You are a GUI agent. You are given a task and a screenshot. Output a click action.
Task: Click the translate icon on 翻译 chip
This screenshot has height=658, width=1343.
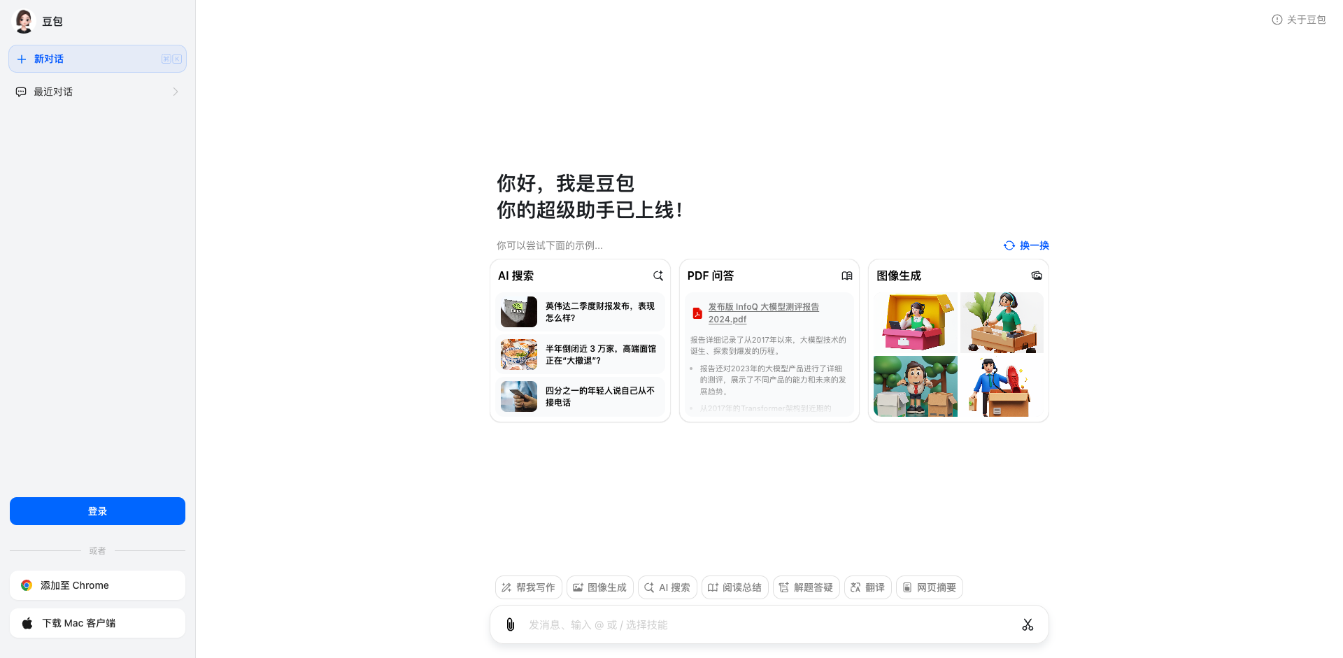pos(855,587)
